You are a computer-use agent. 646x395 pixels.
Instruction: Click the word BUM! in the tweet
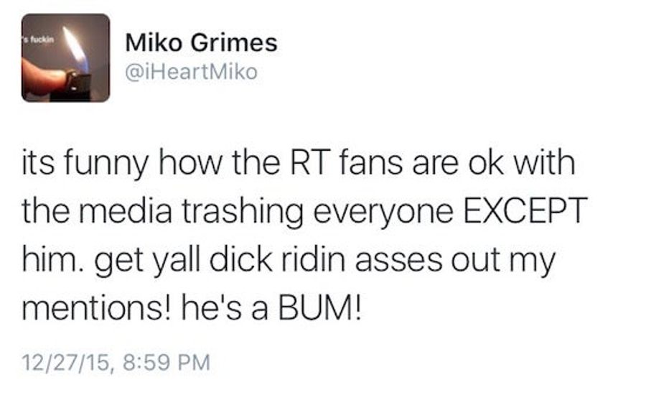(x=319, y=307)
